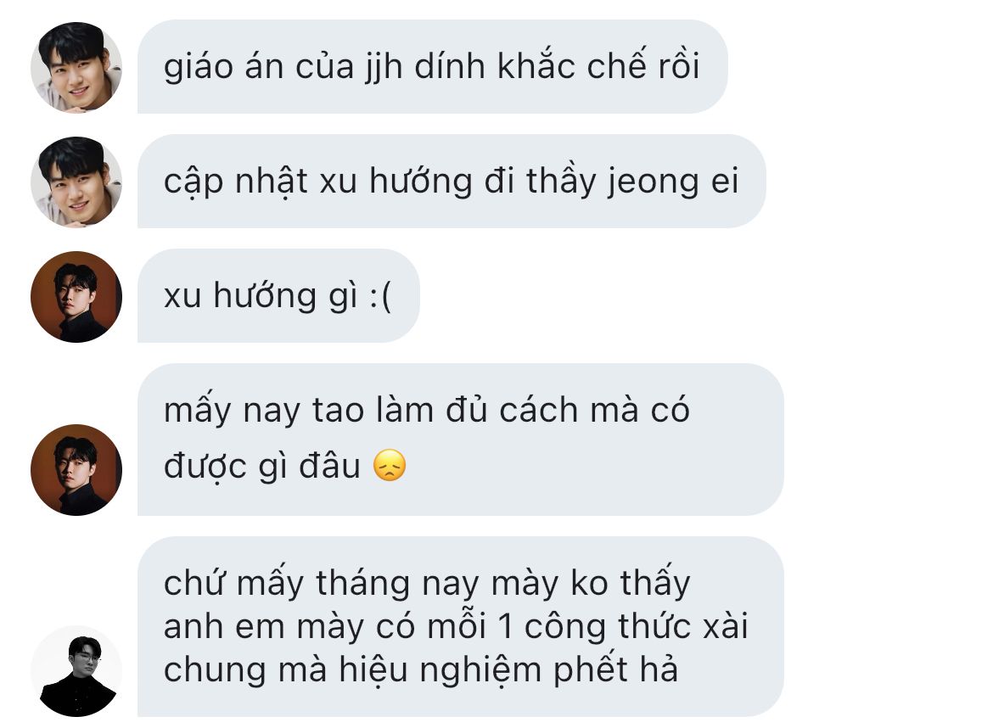The height and width of the screenshot is (728, 993).
Task: Click "được gì đâu" text in fourth bubble
Action: pos(262,467)
